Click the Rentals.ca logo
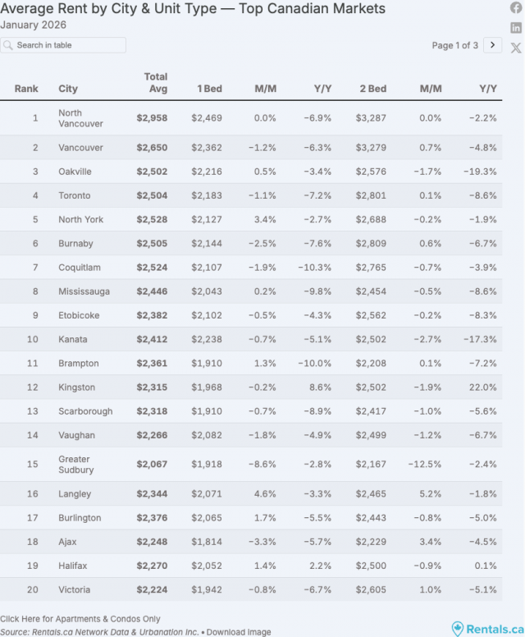This screenshot has height=637, width=525. pos(488,629)
